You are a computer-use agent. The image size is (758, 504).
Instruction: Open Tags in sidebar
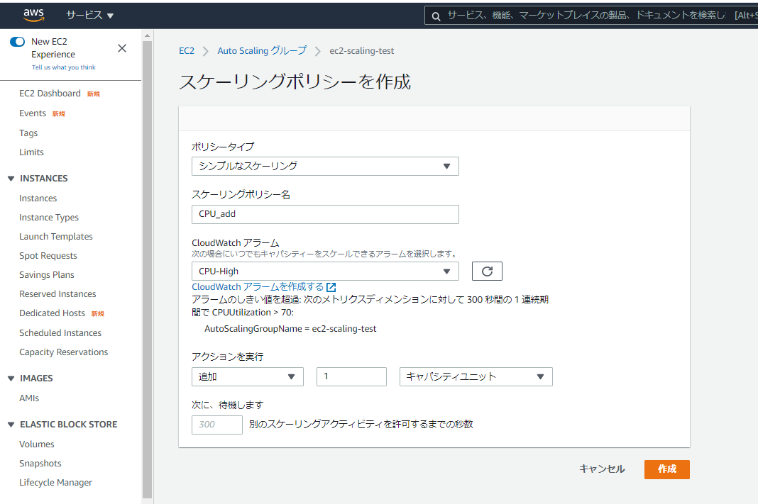tap(28, 133)
